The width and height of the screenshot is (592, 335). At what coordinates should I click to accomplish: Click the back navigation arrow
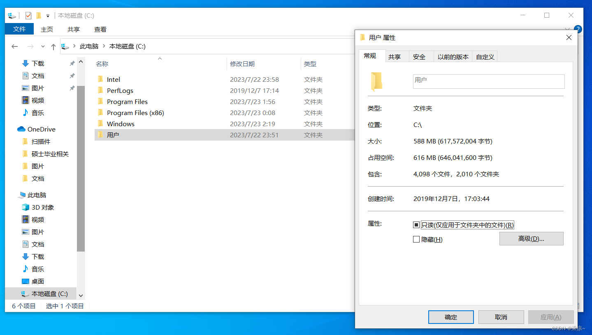(15, 46)
